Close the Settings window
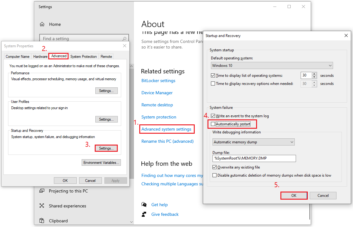This screenshot has width=353, height=227. [x=303, y=7]
